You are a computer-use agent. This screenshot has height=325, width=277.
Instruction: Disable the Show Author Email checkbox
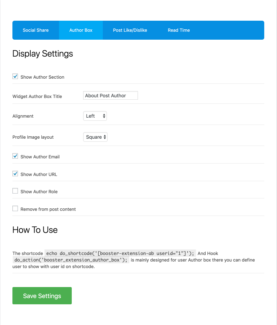[15, 156]
